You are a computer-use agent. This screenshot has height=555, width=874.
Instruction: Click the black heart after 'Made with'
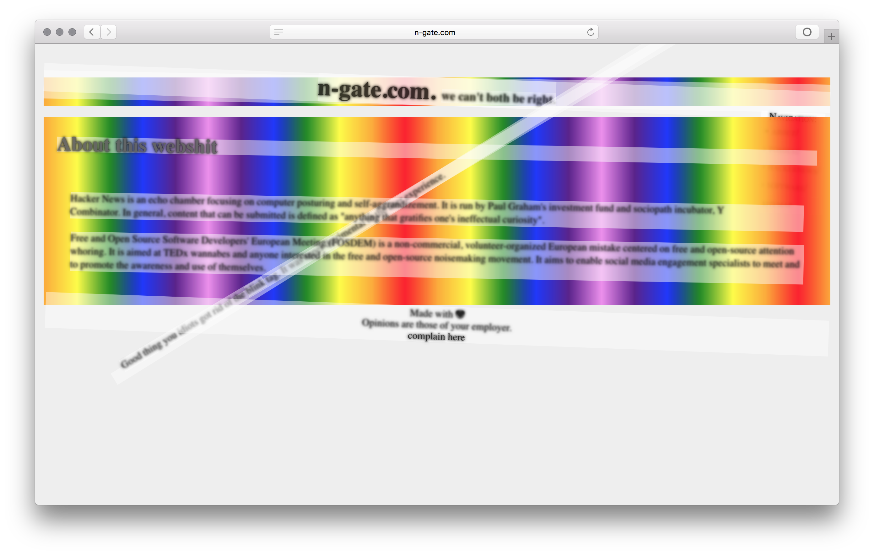[460, 314]
